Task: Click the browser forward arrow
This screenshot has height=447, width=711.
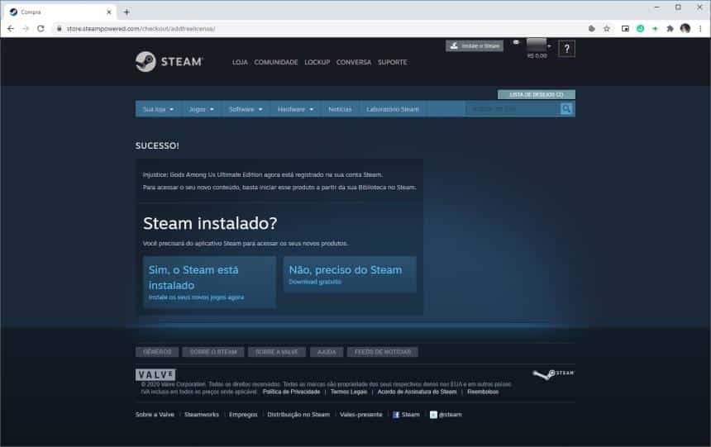Action: coord(26,29)
